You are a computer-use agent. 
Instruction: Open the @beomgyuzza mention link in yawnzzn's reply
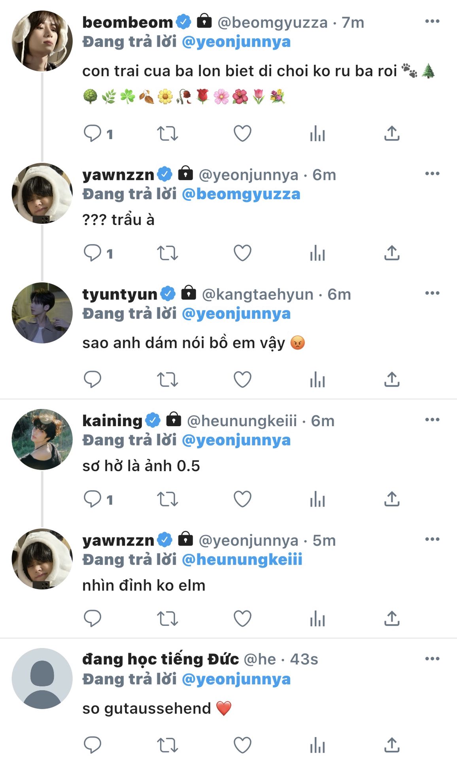241,194
